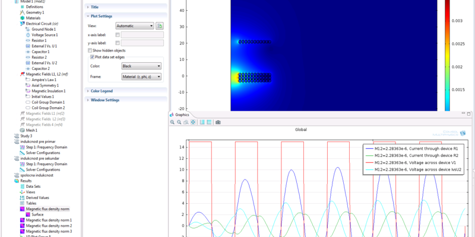The image size is (475, 237).
Task: Open the Frame dropdown showing Material
Action: click(141, 76)
